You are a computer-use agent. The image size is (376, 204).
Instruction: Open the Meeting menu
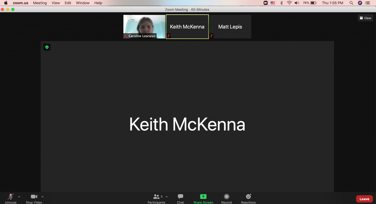tap(40, 3)
